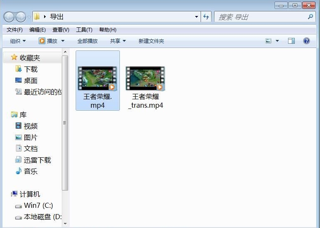Open the recent pages dropdown beside Forward
Screen dimensions: 320x228
click(29, 17)
